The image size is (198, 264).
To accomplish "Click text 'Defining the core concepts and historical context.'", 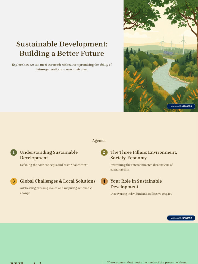I will [x=54, y=165].
